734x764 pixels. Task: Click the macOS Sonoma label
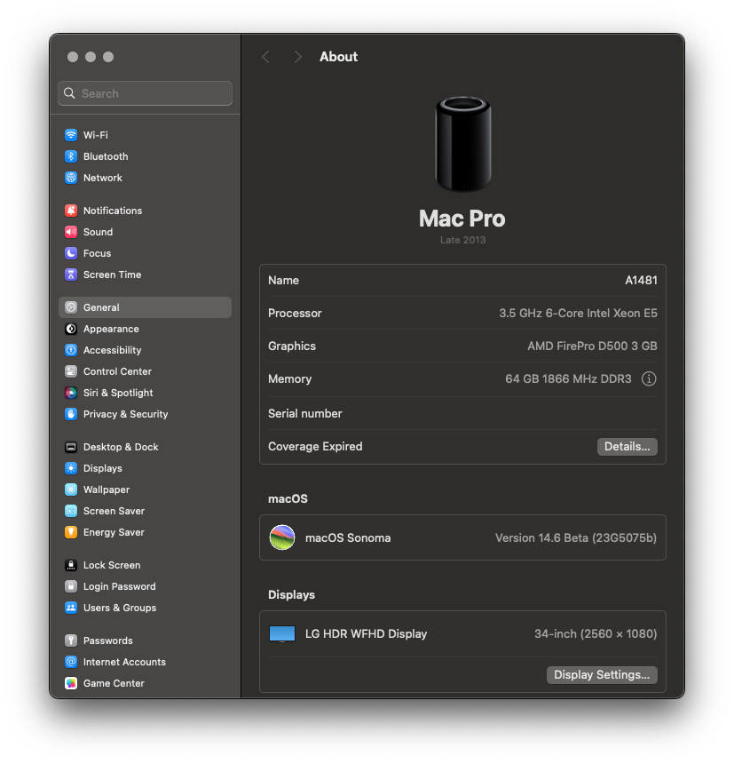(x=348, y=538)
